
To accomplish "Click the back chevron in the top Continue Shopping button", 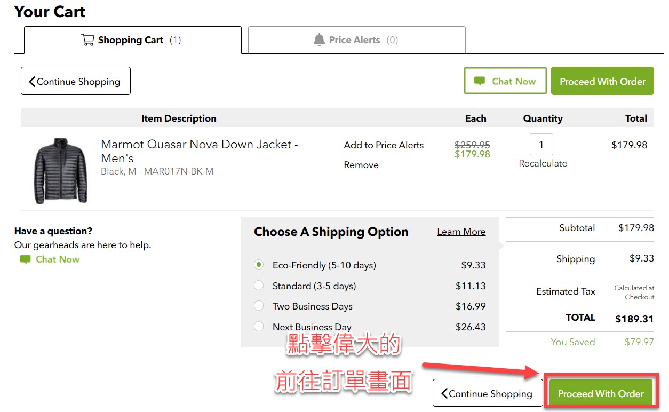I will tap(32, 81).
